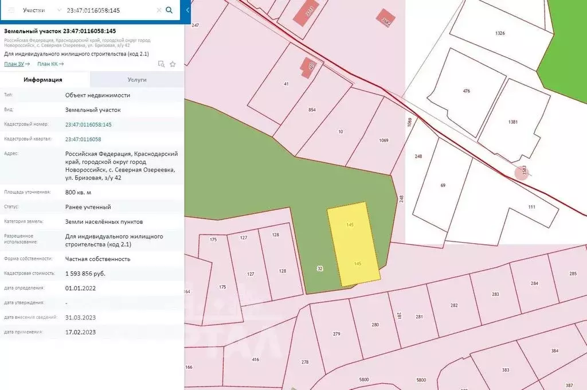Click the magnifier search icon
Image resolution: width=587 pixels, height=390 pixels.
[169, 10]
